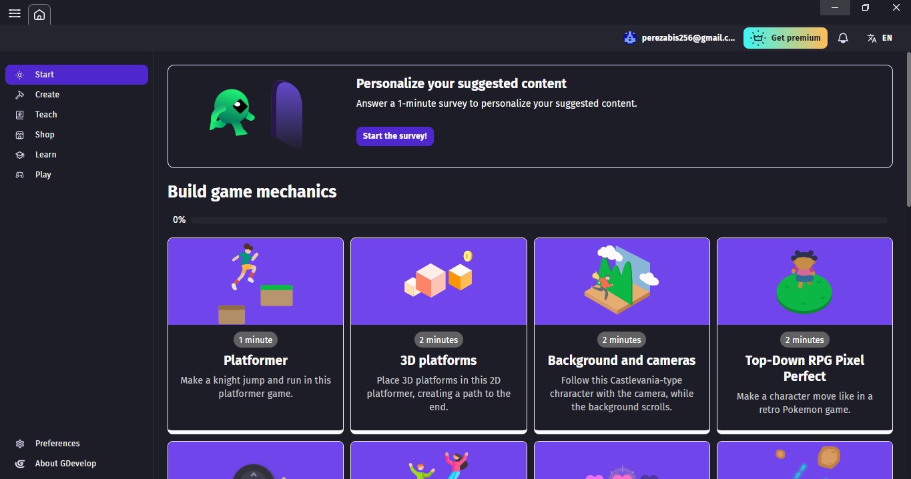911x479 pixels.
Task: Open the Platformer tutorial thumbnail
Action: click(256, 282)
